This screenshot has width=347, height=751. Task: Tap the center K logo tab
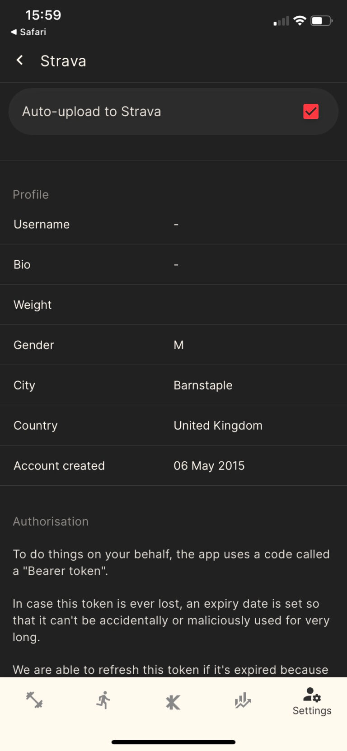(x=173, y=702)
